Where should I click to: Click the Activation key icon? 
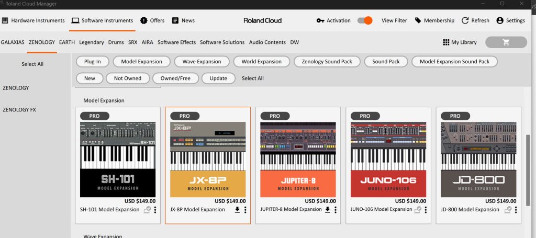[320, 20]
